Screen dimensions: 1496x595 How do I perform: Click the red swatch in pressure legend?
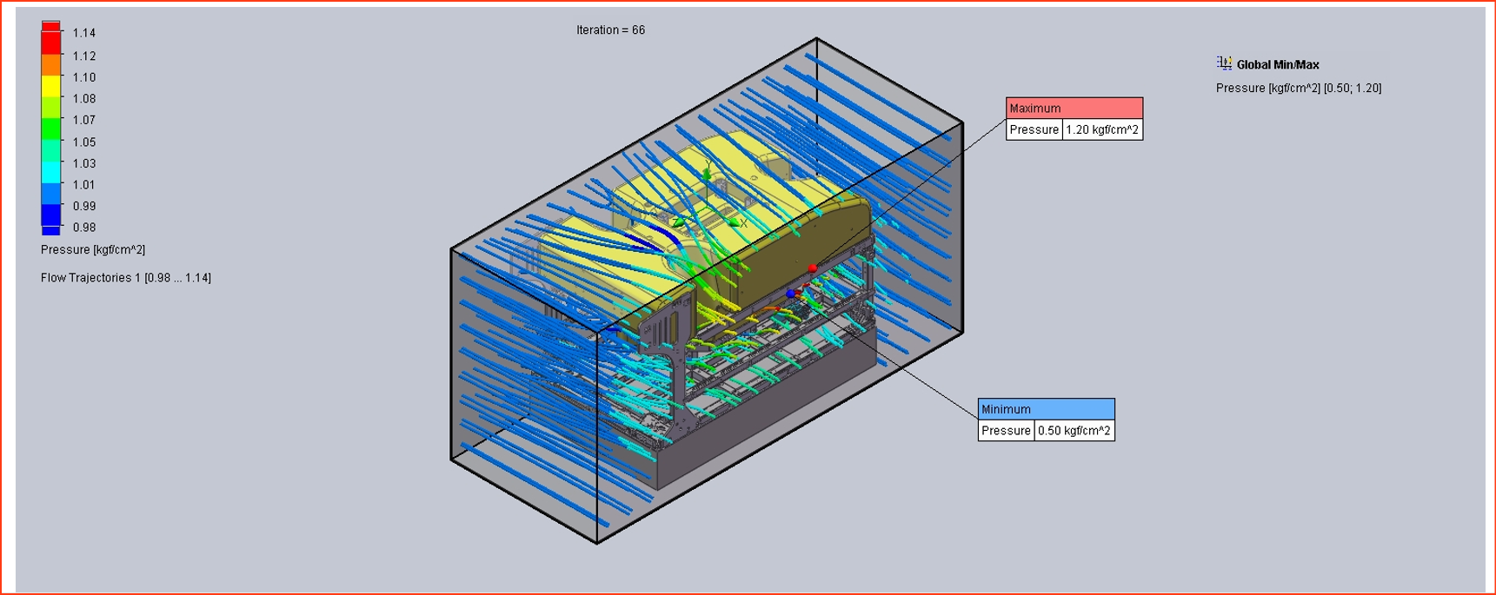51,42
